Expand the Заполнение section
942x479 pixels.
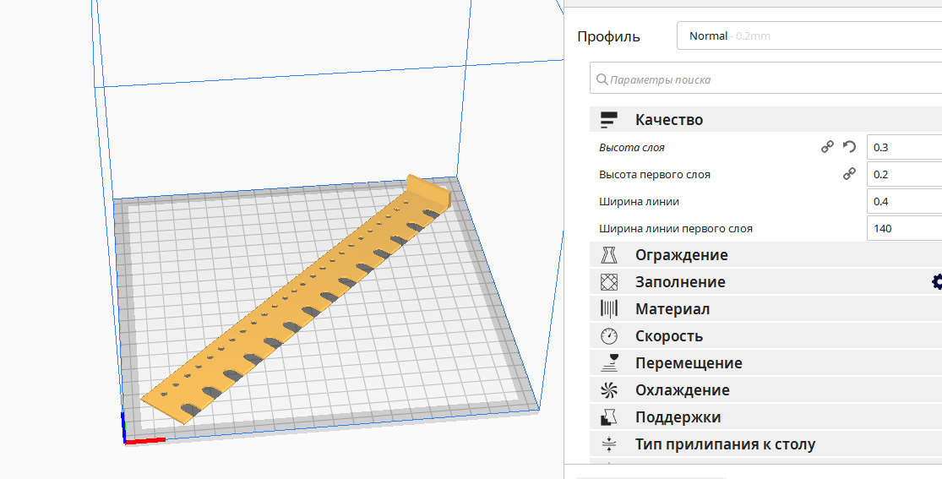point(680,282)
